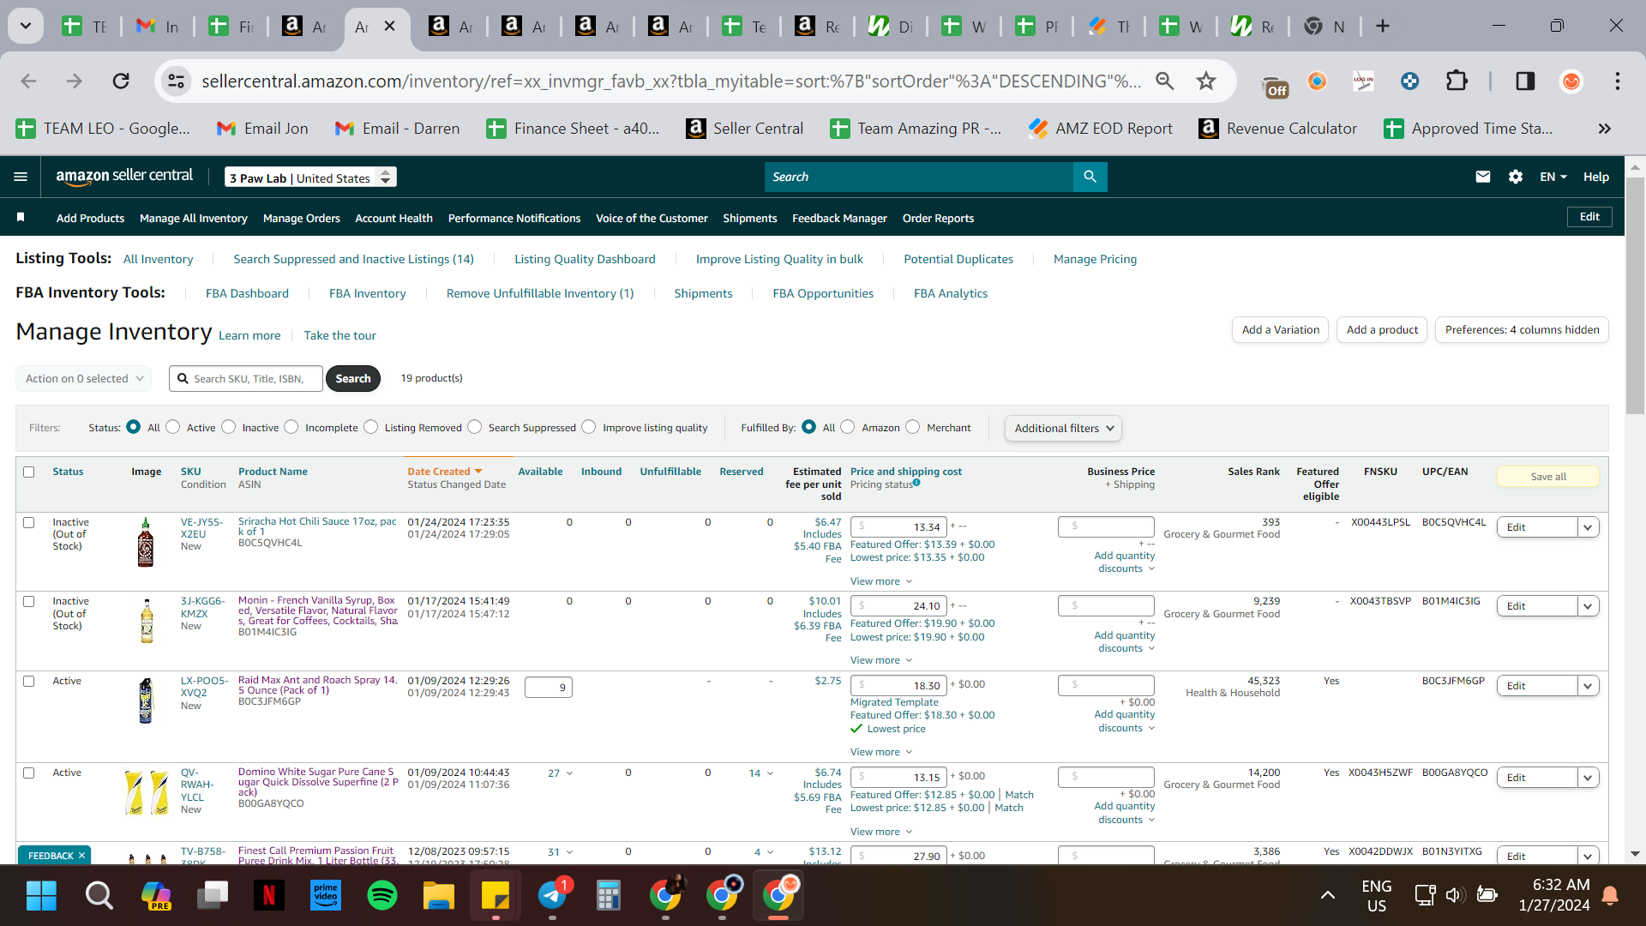Open the Spotify taskbar icon
The height and width of the screenshot is (926, 1646).
(381, 895)
